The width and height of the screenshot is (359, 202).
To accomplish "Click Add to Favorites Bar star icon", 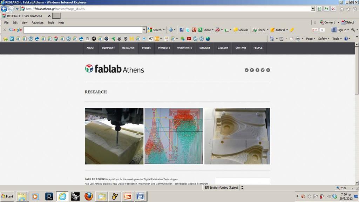I will 5,39.
